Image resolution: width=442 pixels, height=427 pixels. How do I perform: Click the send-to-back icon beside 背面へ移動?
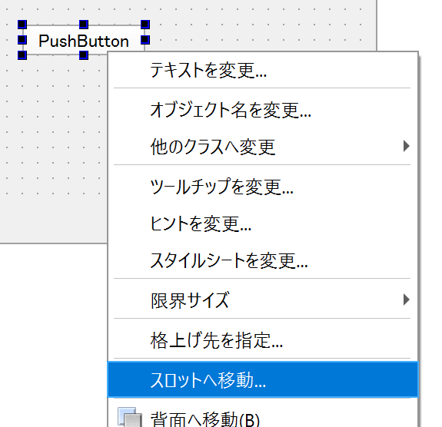(130, 417)
